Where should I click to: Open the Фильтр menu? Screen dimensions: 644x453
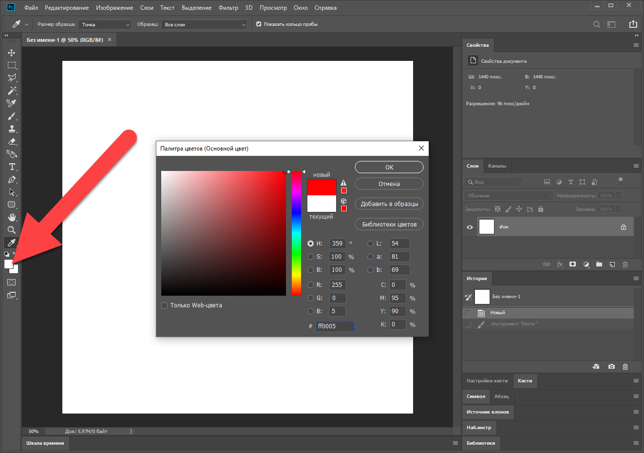click(x=228, y=8)
